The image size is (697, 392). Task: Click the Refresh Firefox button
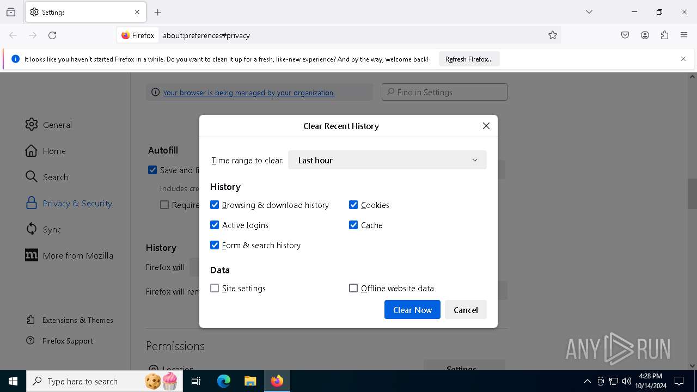[x=469, y=59]
